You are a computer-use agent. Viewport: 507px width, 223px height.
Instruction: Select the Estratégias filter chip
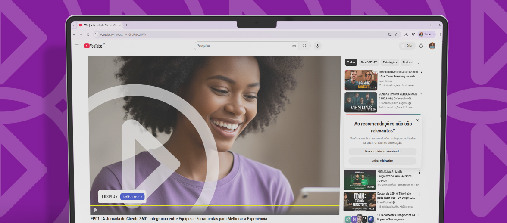(389, 62)
